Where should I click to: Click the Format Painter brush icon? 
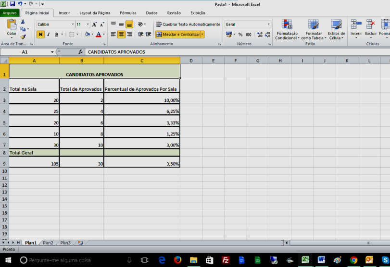point(23,37)
